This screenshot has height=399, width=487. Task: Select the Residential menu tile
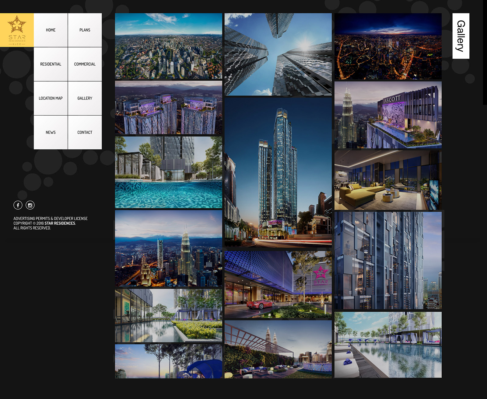51,64
